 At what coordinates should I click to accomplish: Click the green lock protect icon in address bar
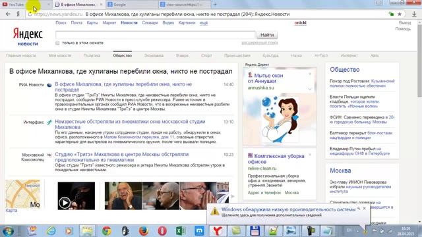391,14
